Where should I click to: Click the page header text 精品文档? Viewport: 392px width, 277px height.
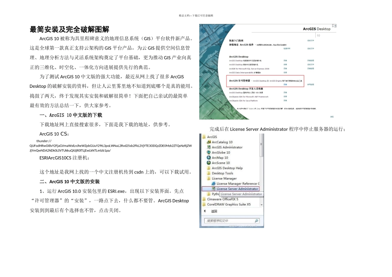pyautogui.click(x=196, y=16)
